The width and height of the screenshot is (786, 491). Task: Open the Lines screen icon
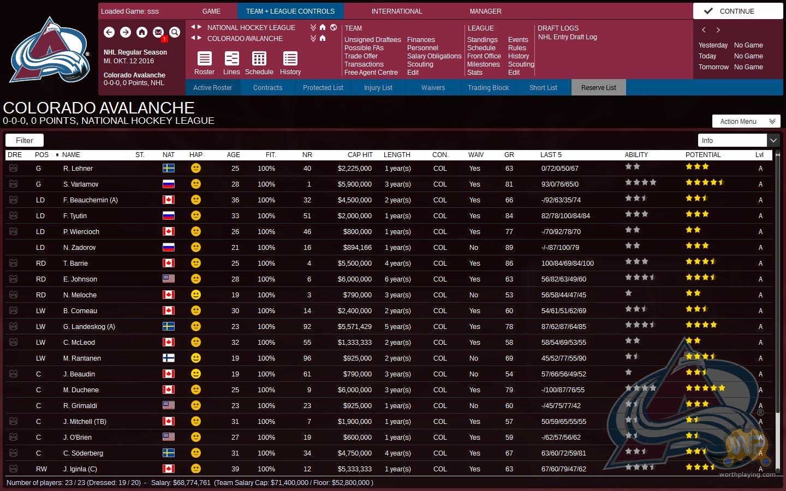pyautogui.click(x=231, y=59)
